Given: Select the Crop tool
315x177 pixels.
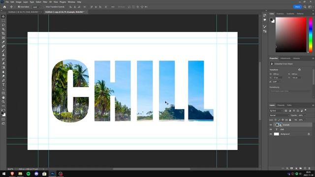Looking at the screenshot, I should coord(3,33).
